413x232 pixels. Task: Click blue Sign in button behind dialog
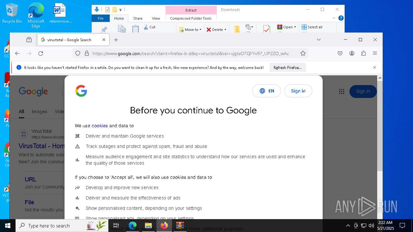pos(363,92)
